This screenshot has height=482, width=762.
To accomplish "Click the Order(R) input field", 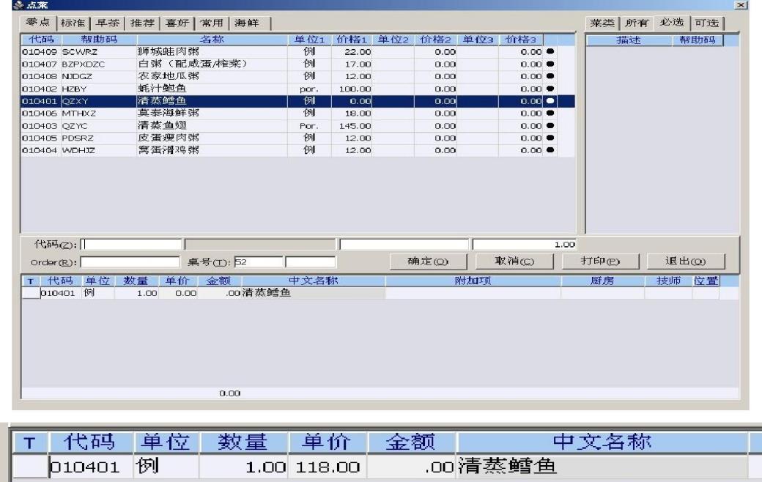I will [x=130, y=262].
